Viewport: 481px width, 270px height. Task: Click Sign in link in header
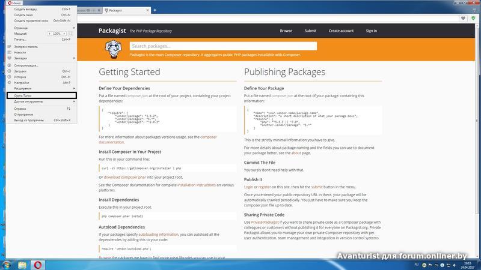371,31
